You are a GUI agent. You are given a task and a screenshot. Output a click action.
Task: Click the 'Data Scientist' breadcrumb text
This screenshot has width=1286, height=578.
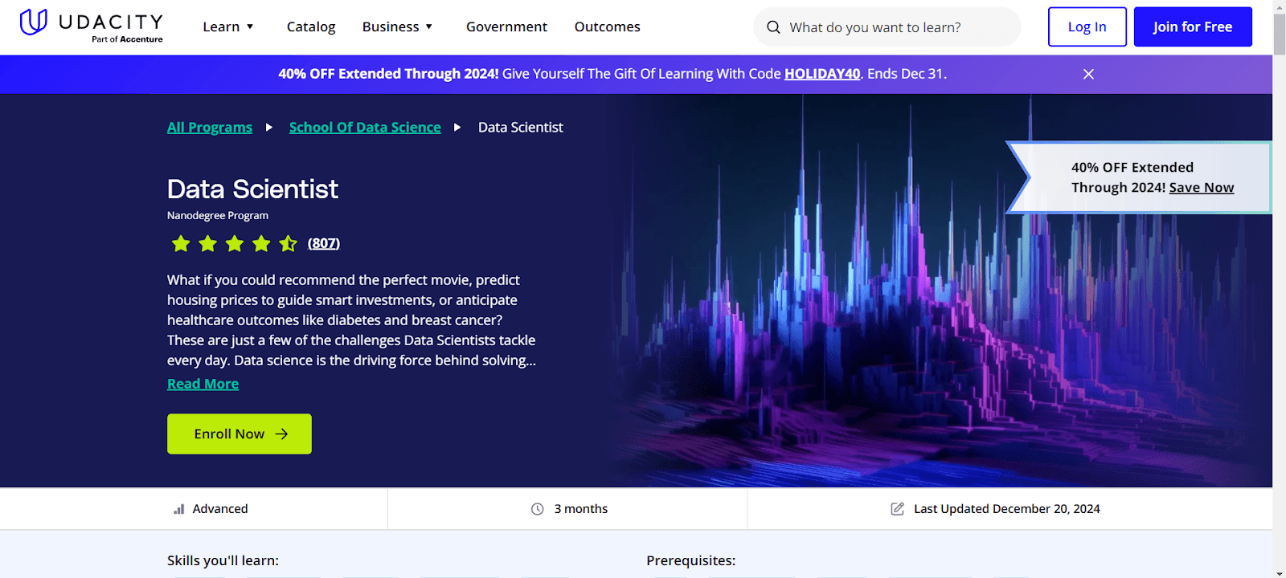[521, 128]
